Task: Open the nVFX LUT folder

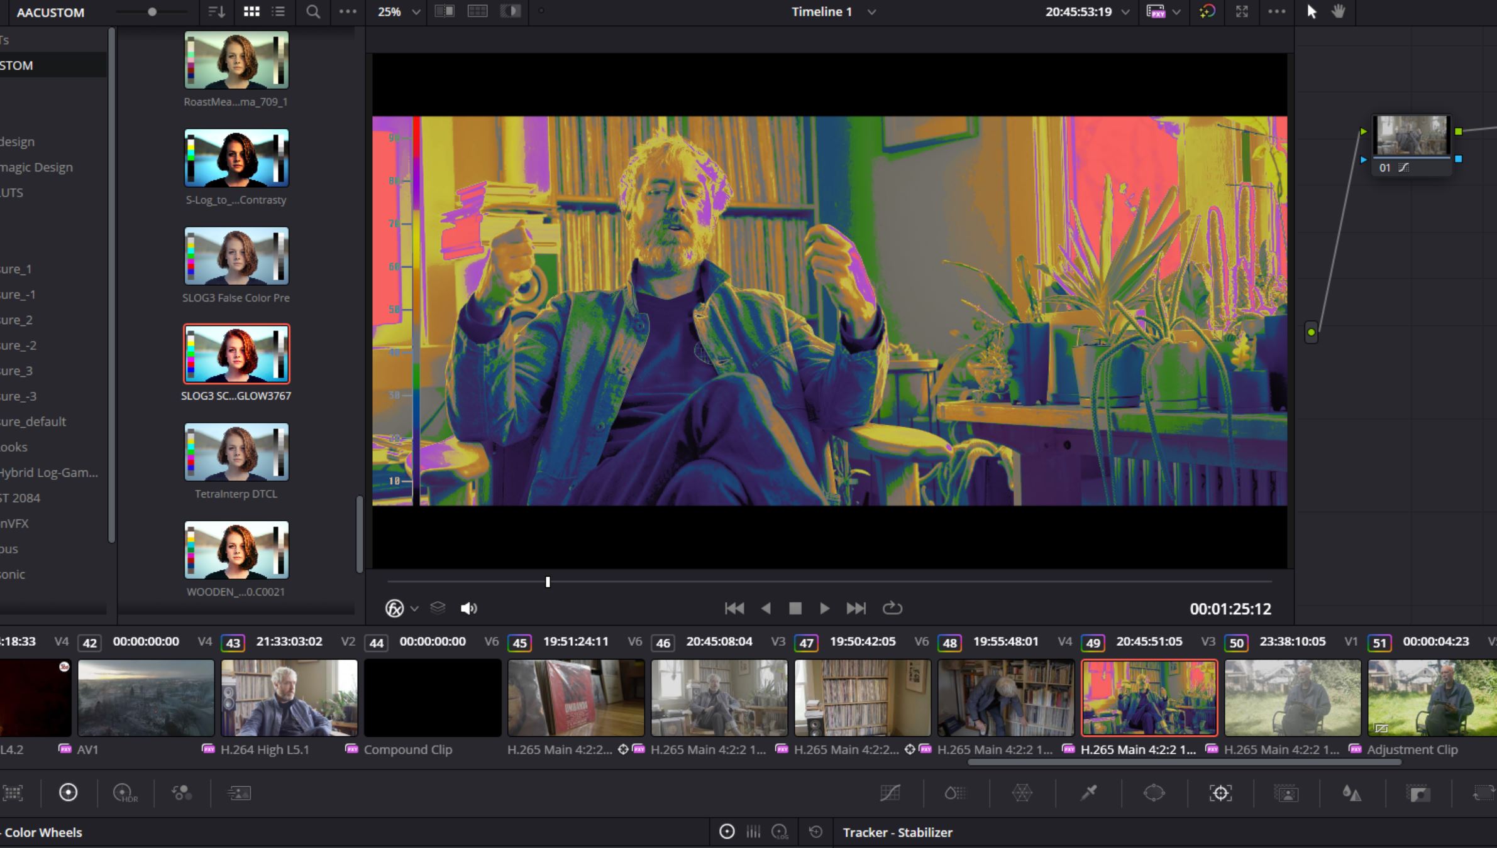Action: (14, 523)
